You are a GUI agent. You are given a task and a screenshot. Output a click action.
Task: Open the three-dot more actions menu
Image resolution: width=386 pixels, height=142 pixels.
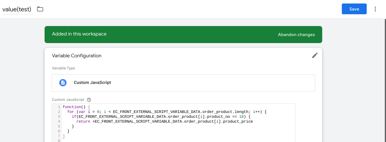(375, 9)
